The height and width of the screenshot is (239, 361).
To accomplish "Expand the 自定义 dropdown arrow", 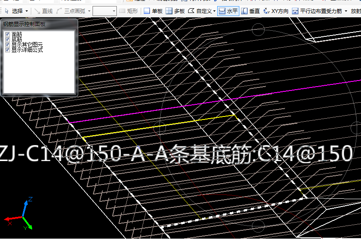I will [x=214, y=11].
